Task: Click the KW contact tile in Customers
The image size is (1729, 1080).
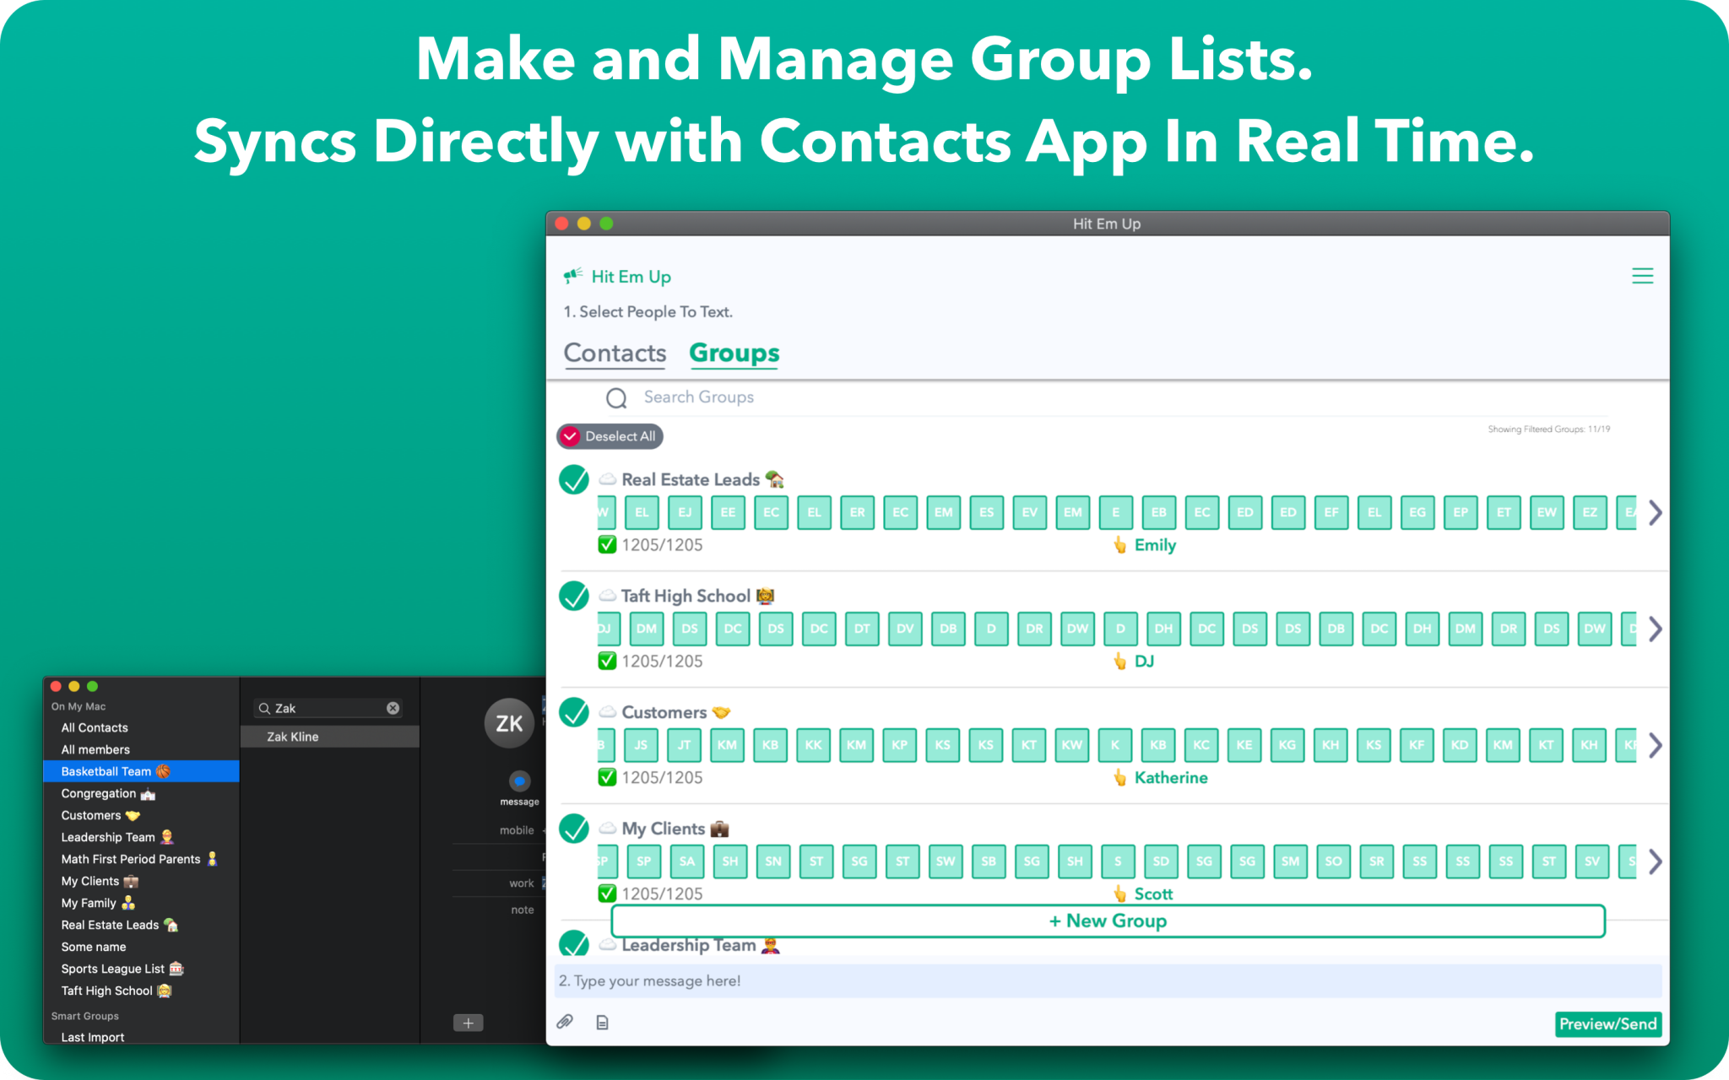Action: pos(1071,745)
